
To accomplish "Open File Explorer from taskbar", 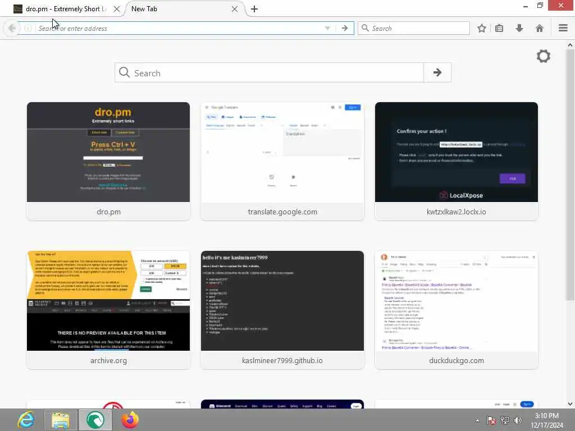I will point(61,420).
